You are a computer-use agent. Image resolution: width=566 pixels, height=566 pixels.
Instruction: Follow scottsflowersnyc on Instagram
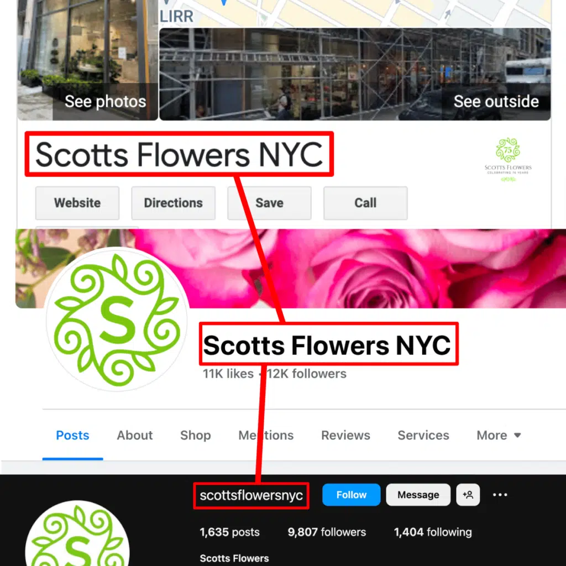point(351,495)
